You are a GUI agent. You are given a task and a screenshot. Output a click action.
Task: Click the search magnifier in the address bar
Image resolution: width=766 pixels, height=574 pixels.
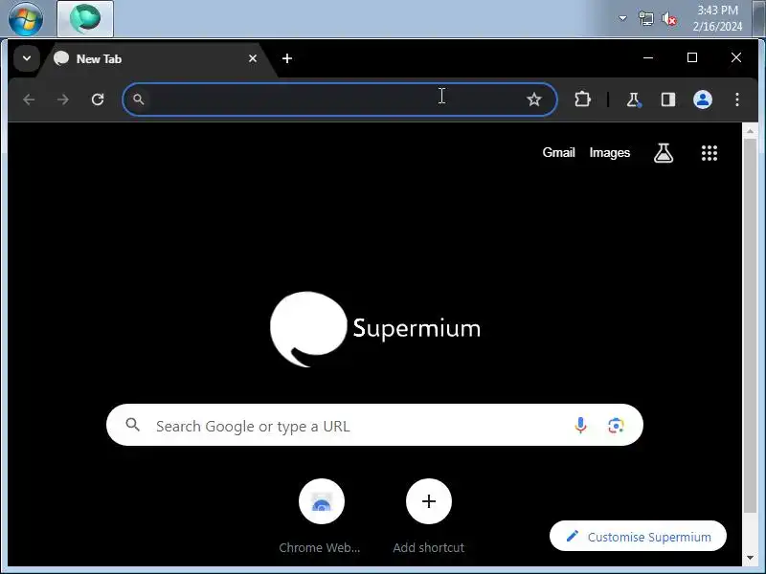pyautogui.click(x=138, y=99)
